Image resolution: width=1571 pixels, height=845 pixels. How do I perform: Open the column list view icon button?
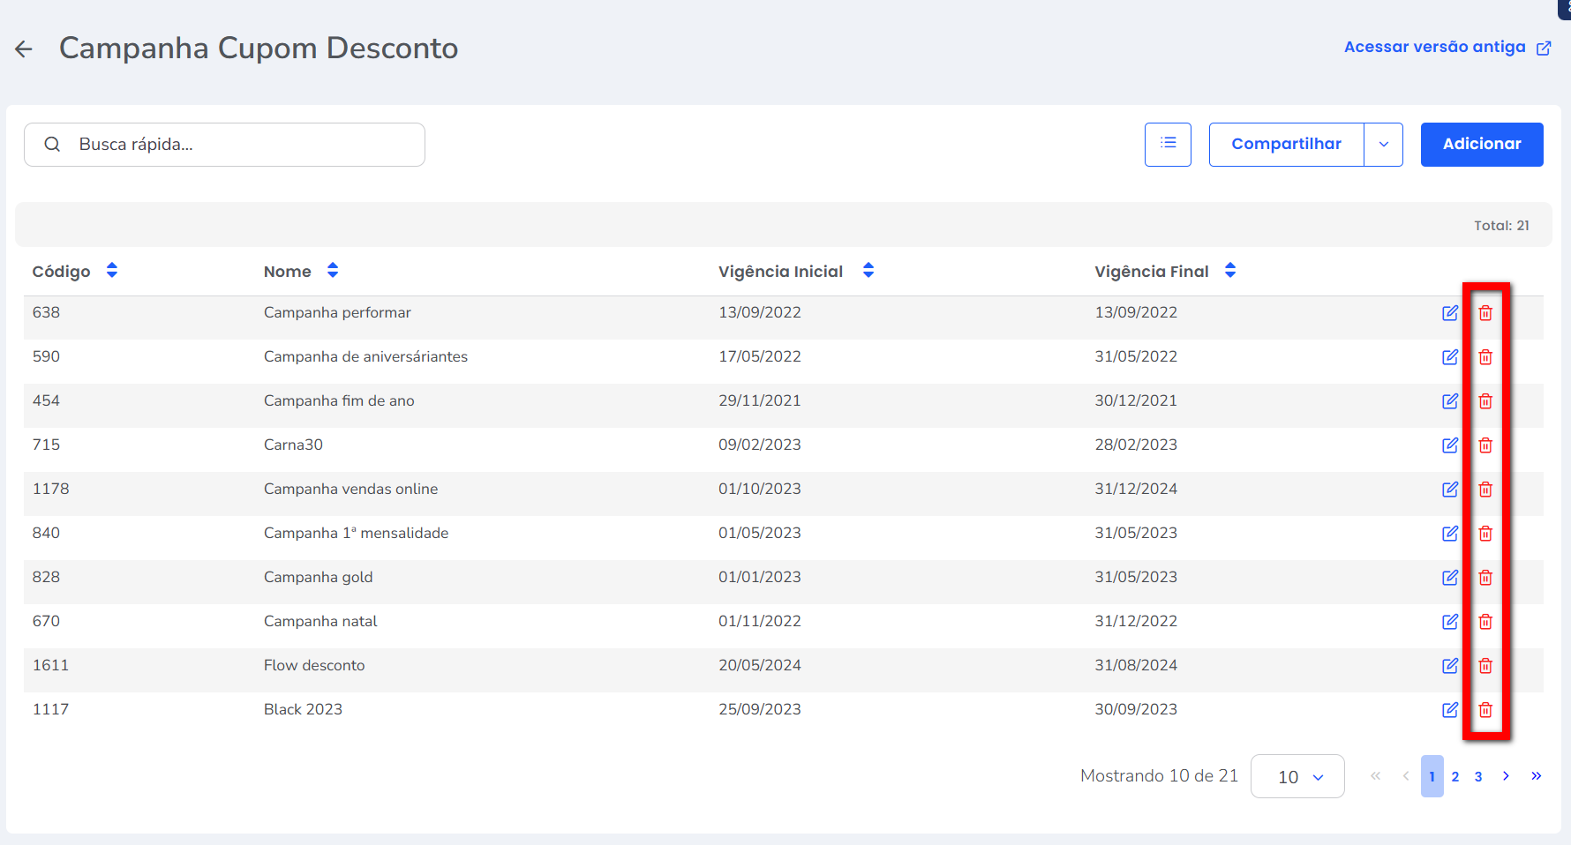pyautogui.click(x=1168, y=144)
